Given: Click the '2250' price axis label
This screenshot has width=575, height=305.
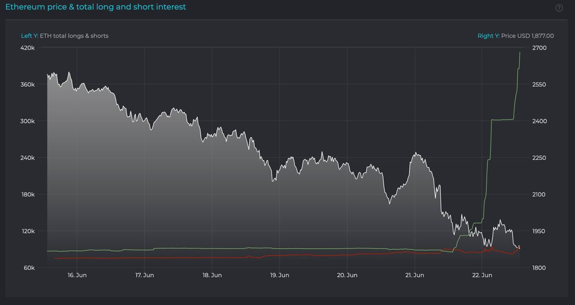Looking at the screenshot, I should coord(539,158).
